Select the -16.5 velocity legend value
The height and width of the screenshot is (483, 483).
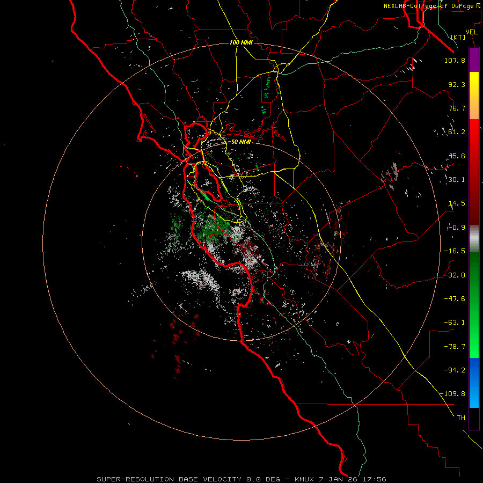coord(455,251)
